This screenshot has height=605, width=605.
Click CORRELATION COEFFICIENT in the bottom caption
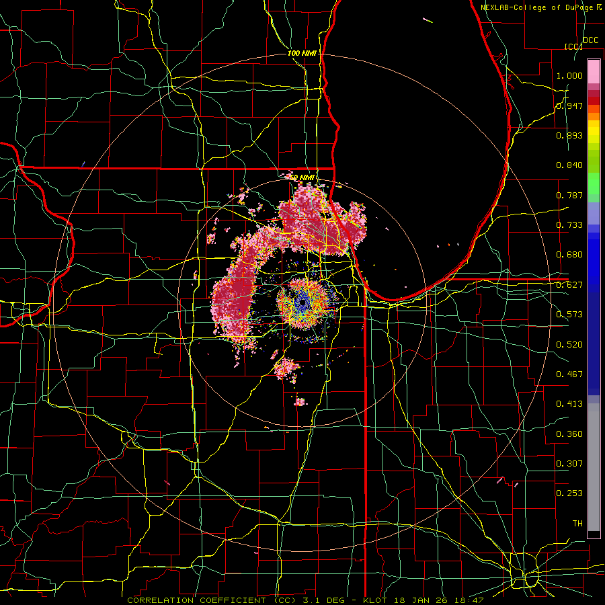point(196,600)
